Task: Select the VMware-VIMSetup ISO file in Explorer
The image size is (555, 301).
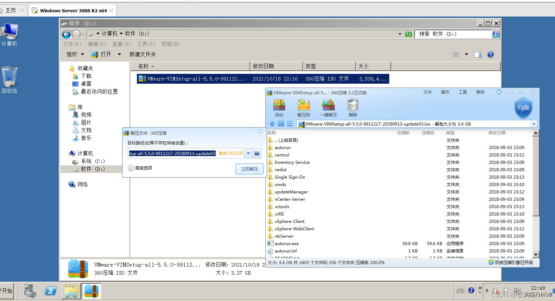Action: (x=263, y=79)
